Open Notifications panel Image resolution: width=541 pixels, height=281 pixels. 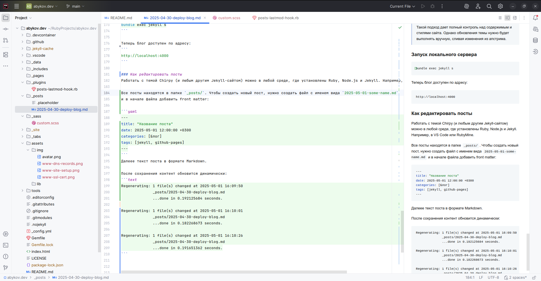click(x=535, y=18)
